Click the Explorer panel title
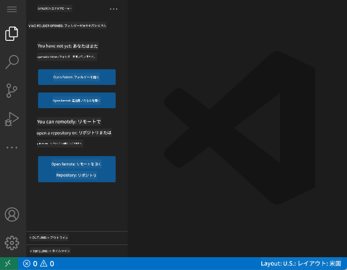Viewport: 347px width, 270px height. point(54,9)
